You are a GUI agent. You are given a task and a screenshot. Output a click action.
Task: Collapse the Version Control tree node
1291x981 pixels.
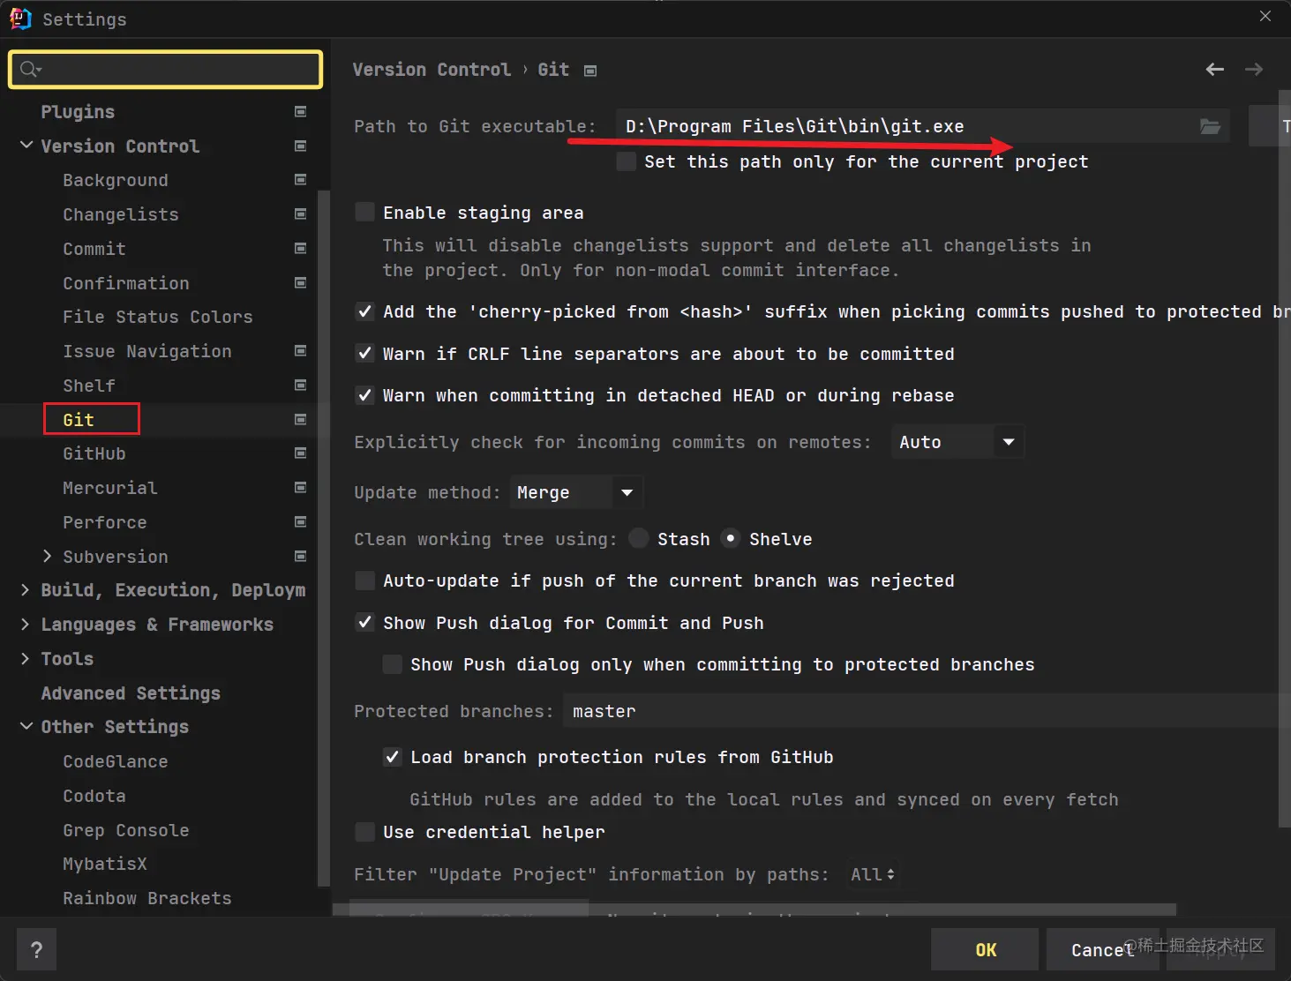[26, 145]
